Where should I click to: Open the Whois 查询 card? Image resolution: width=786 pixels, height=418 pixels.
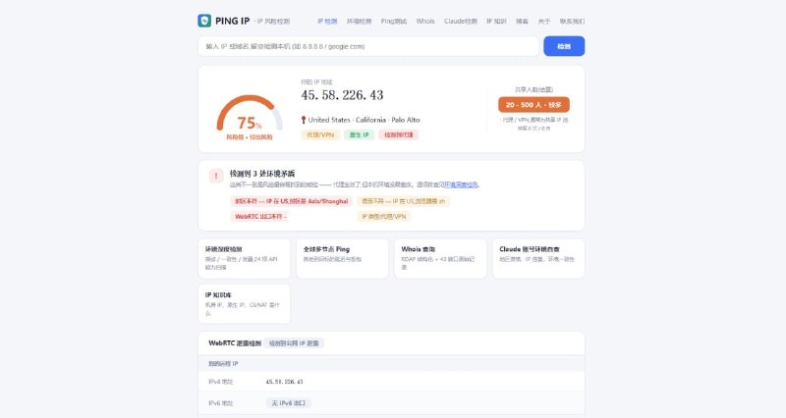tap(440, 258)
